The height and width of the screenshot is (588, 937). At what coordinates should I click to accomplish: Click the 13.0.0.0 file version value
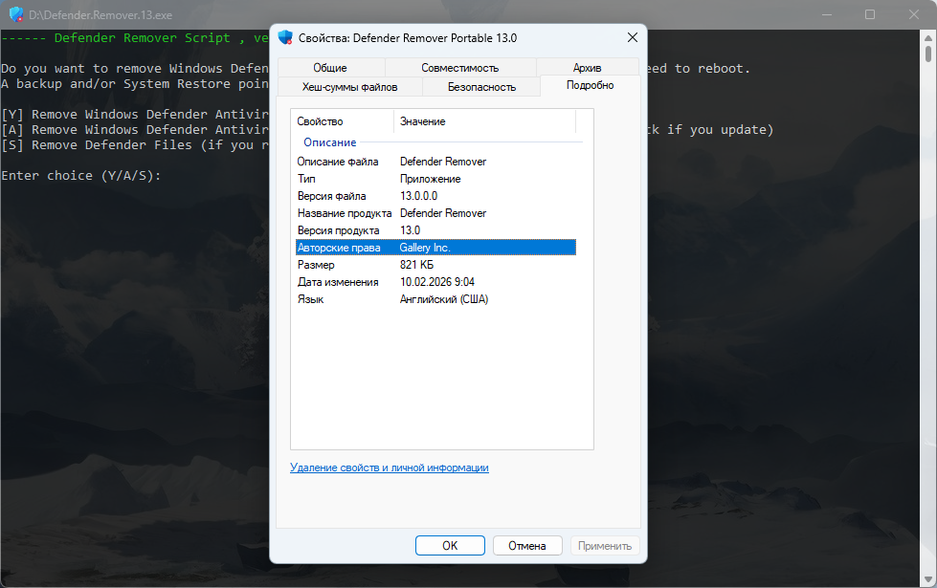(x=418, y=196)
